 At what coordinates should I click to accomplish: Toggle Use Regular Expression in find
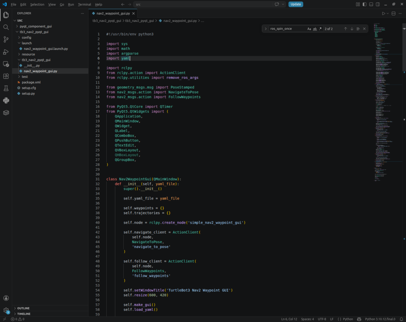click(320, 29)
